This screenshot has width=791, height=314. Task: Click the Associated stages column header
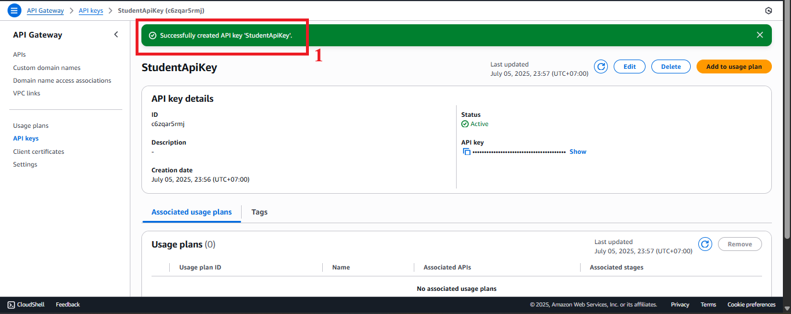(617, 267)
